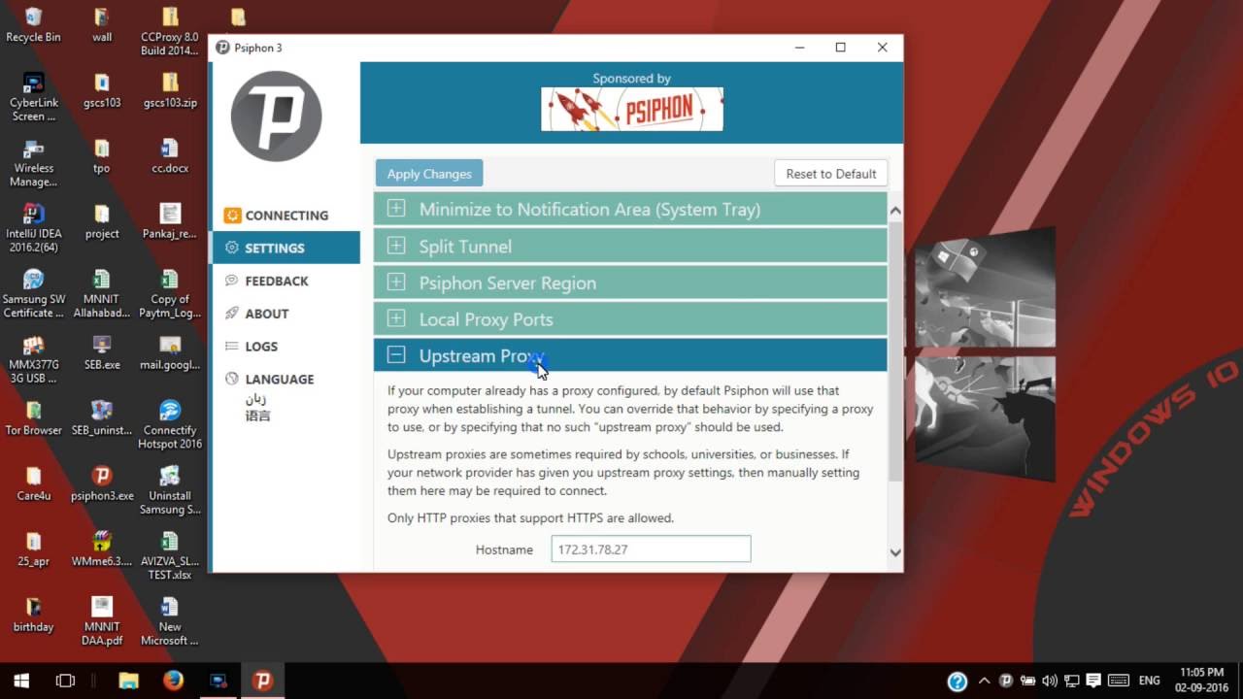Select the MNNIT Allahabad spreadsheet icon
The height and width of the screenshot is (699, 1243).
(x=102, y=293)
